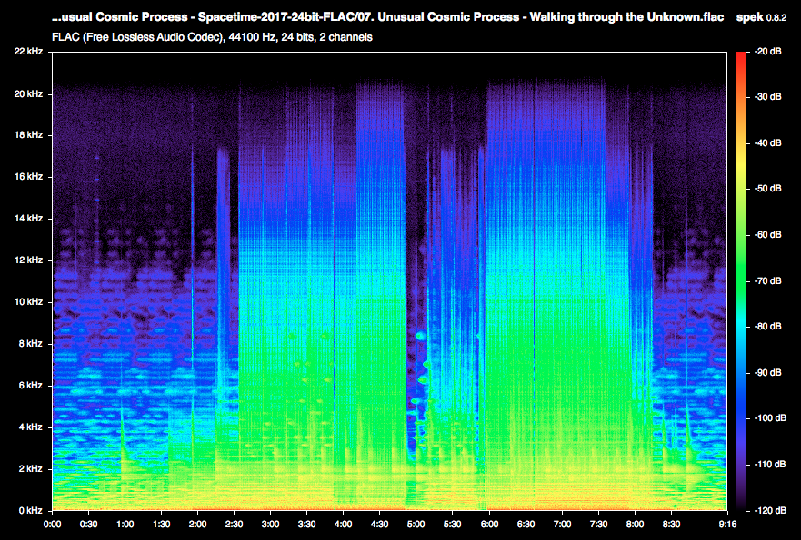Click the -20 dB legend label
Screen dimensions: 801x540
767,51
